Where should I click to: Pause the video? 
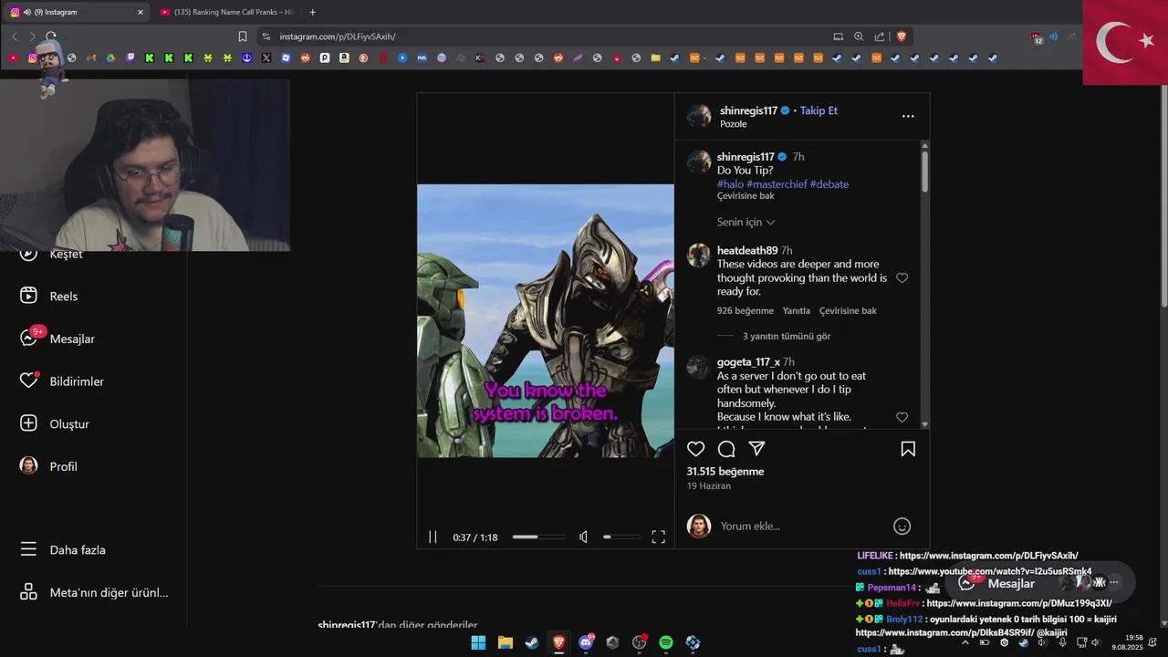pyautogui.click(x=433, y=537)
